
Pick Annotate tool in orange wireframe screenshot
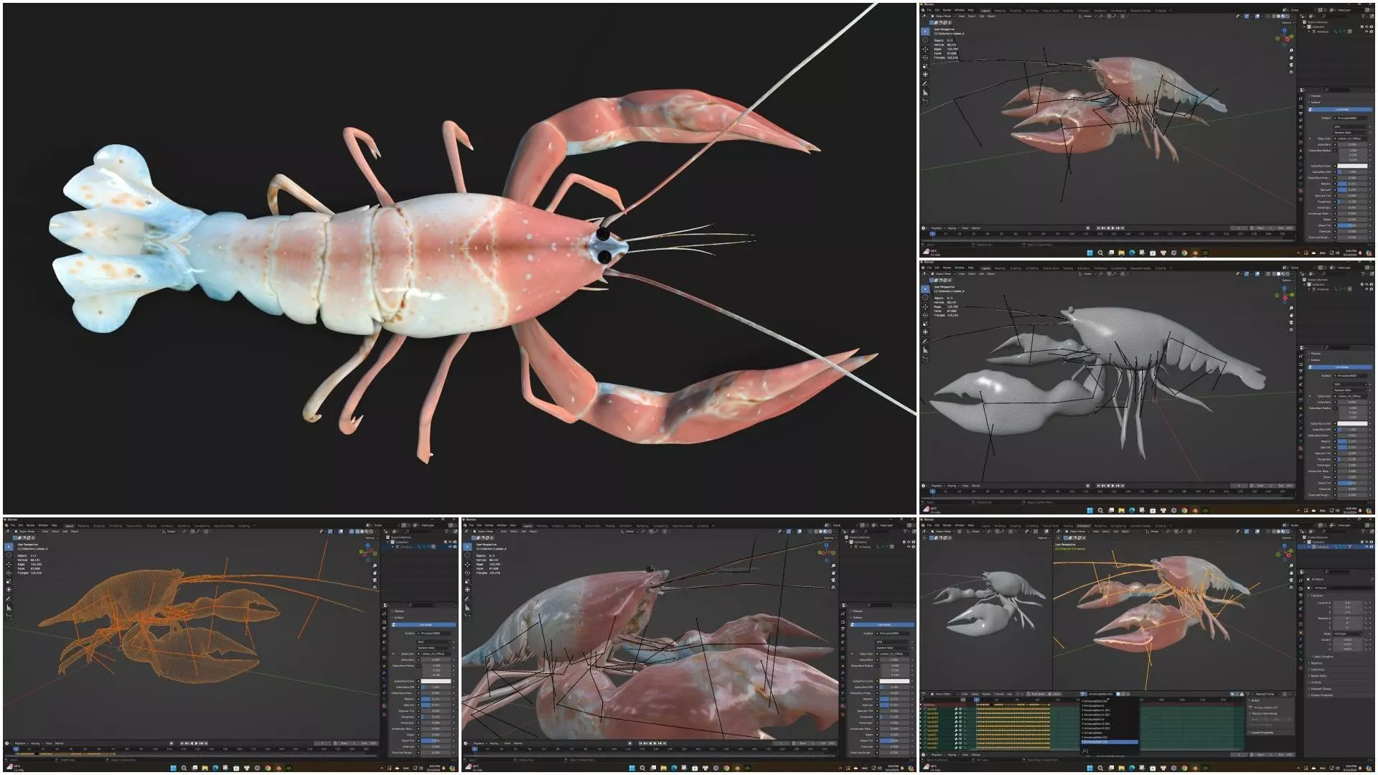[9, 599]
